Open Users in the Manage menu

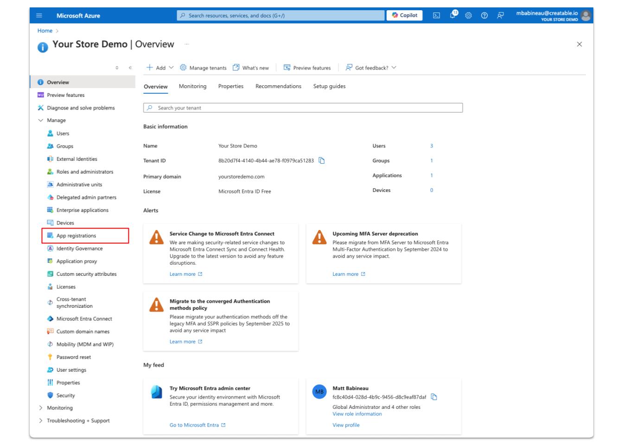pos(63,133)
